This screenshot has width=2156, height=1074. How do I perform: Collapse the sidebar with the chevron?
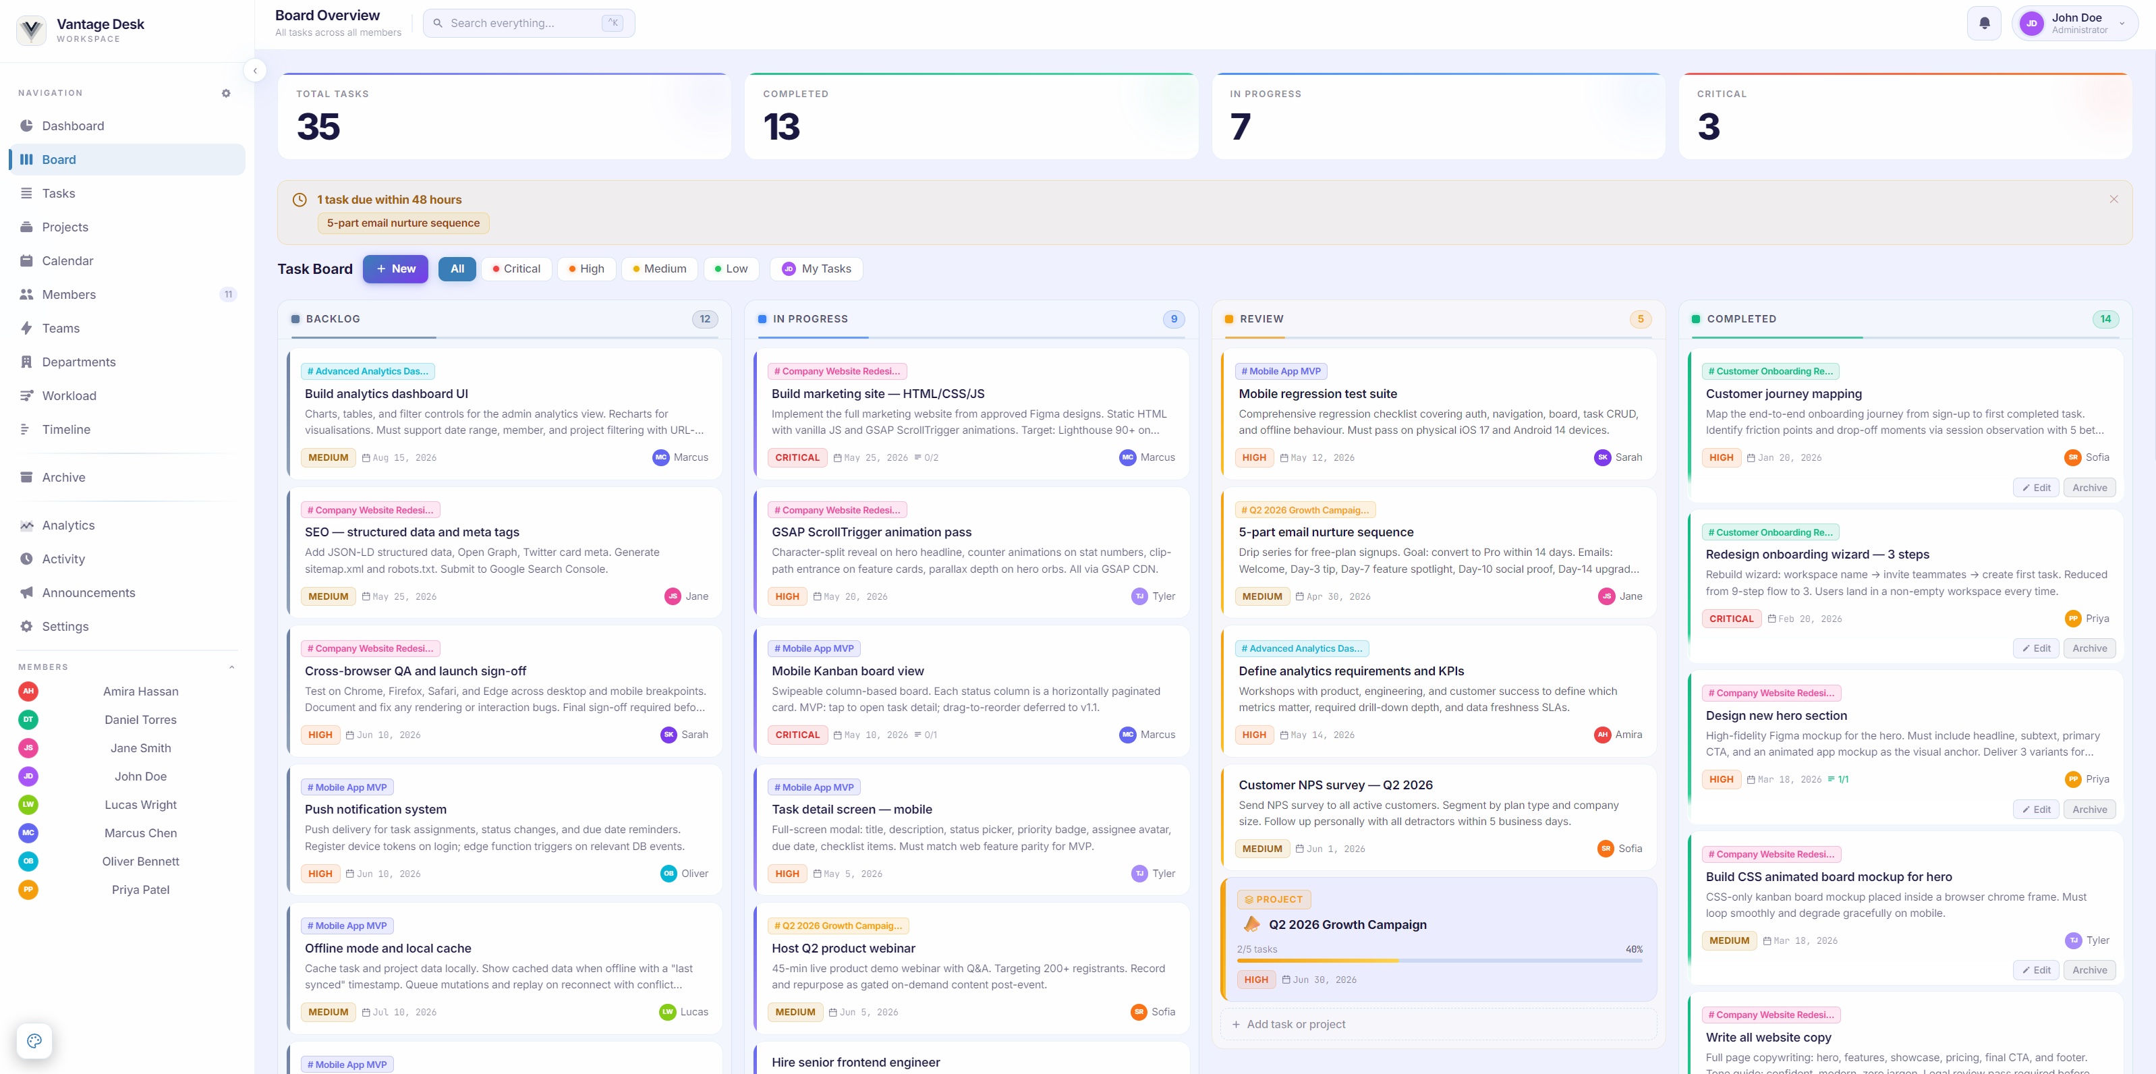pyautogui.click(x=255, y=70)
